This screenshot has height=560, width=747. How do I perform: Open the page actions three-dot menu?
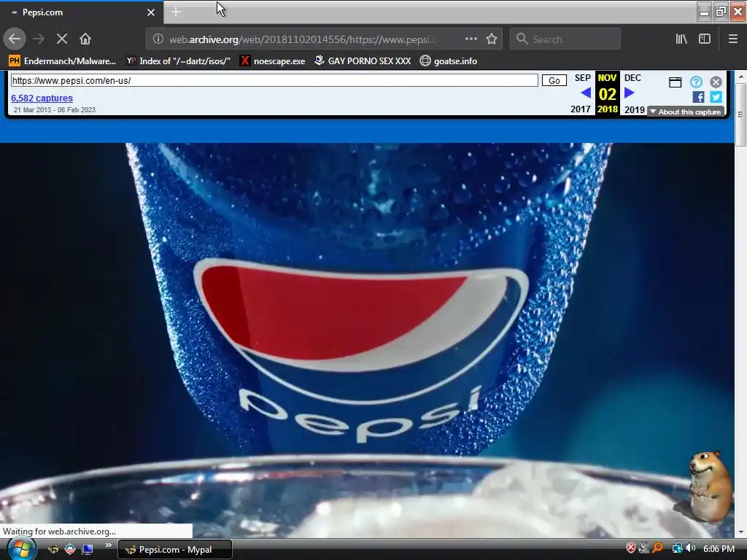[x=471, y=39]
